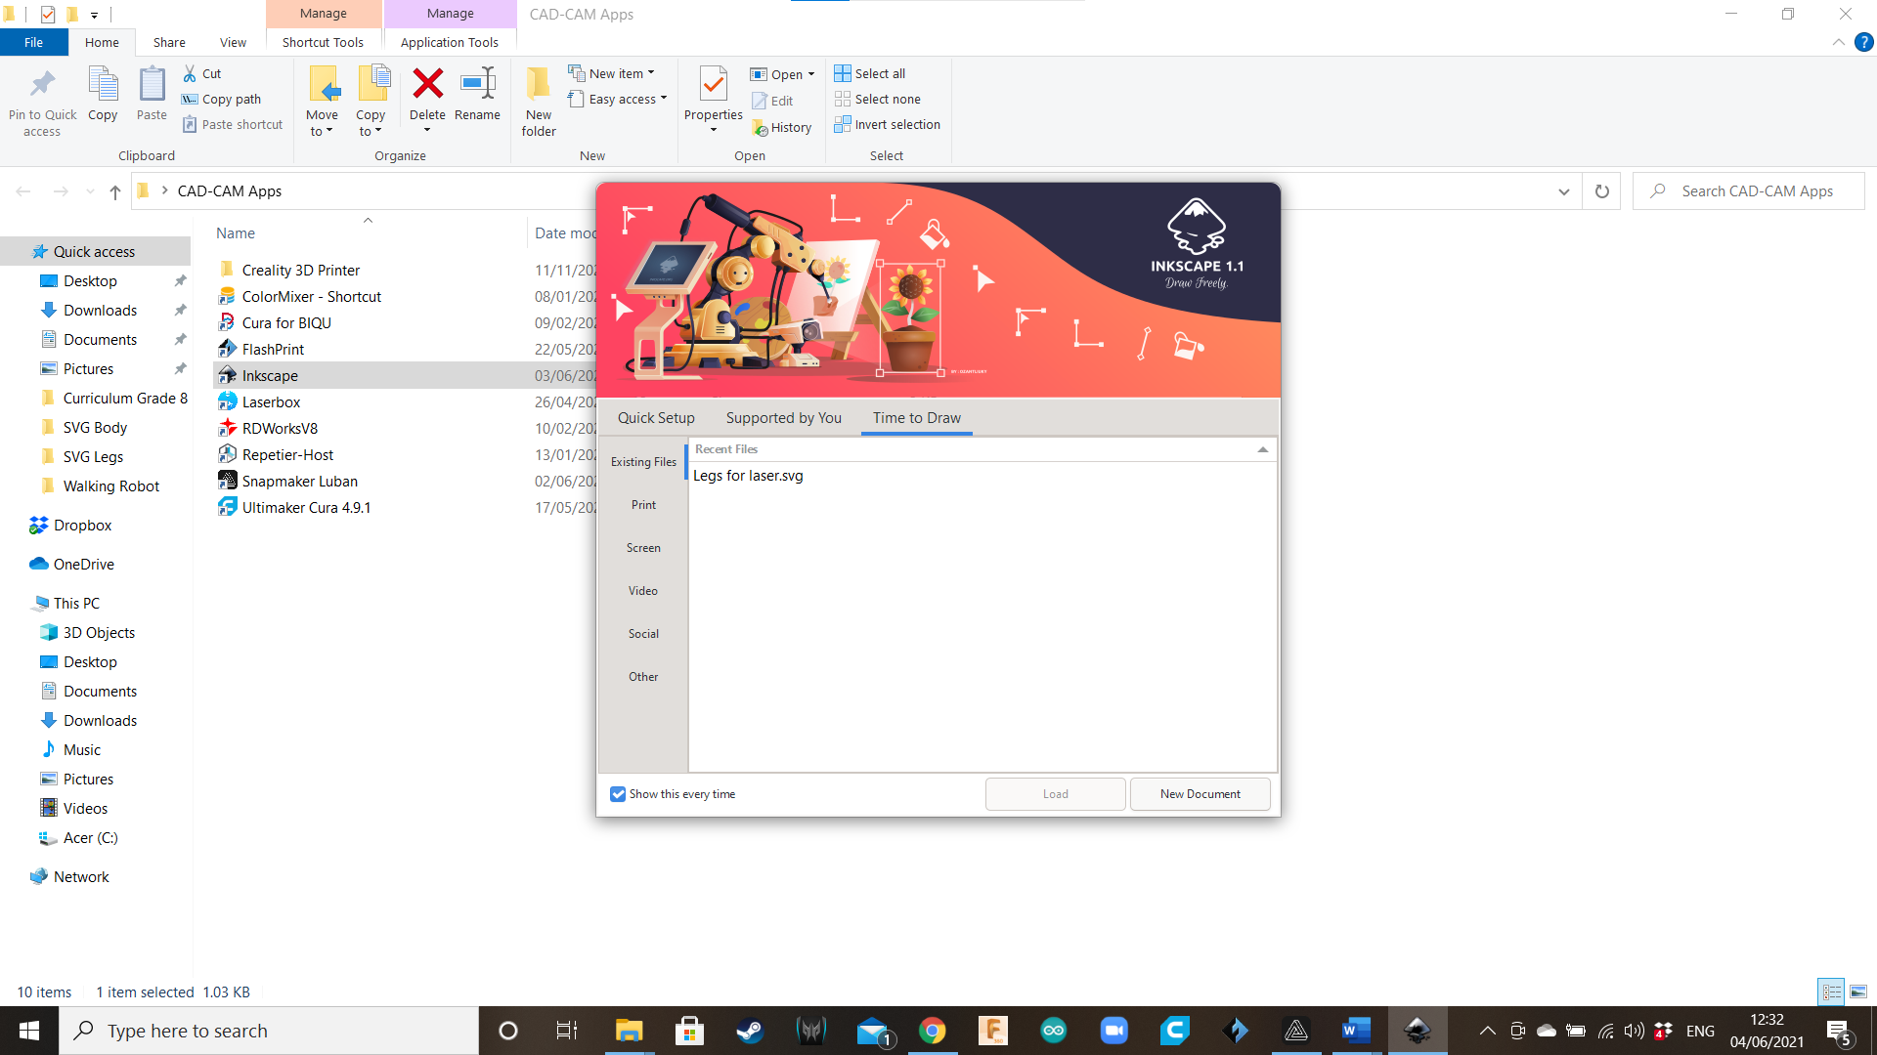The height and width of the screenshot is (1055, 1877).
Task: Click the History icon in Open group
Action: click(760, 128)
